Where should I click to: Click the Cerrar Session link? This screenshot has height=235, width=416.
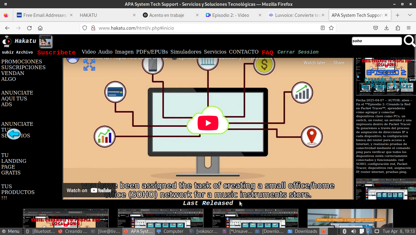298,52
